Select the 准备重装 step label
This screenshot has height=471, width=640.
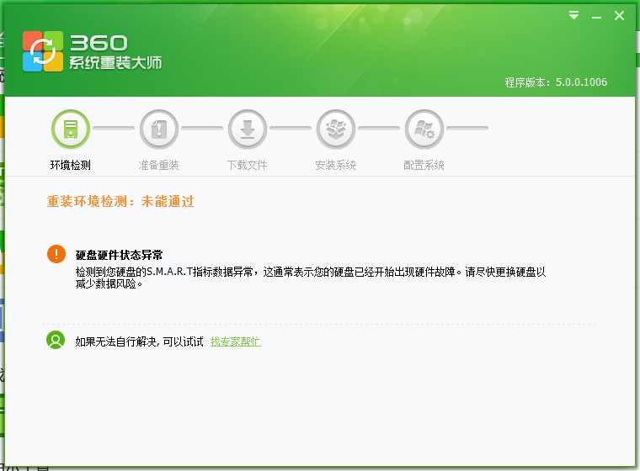pyautogui.click(x=159, y=165)
